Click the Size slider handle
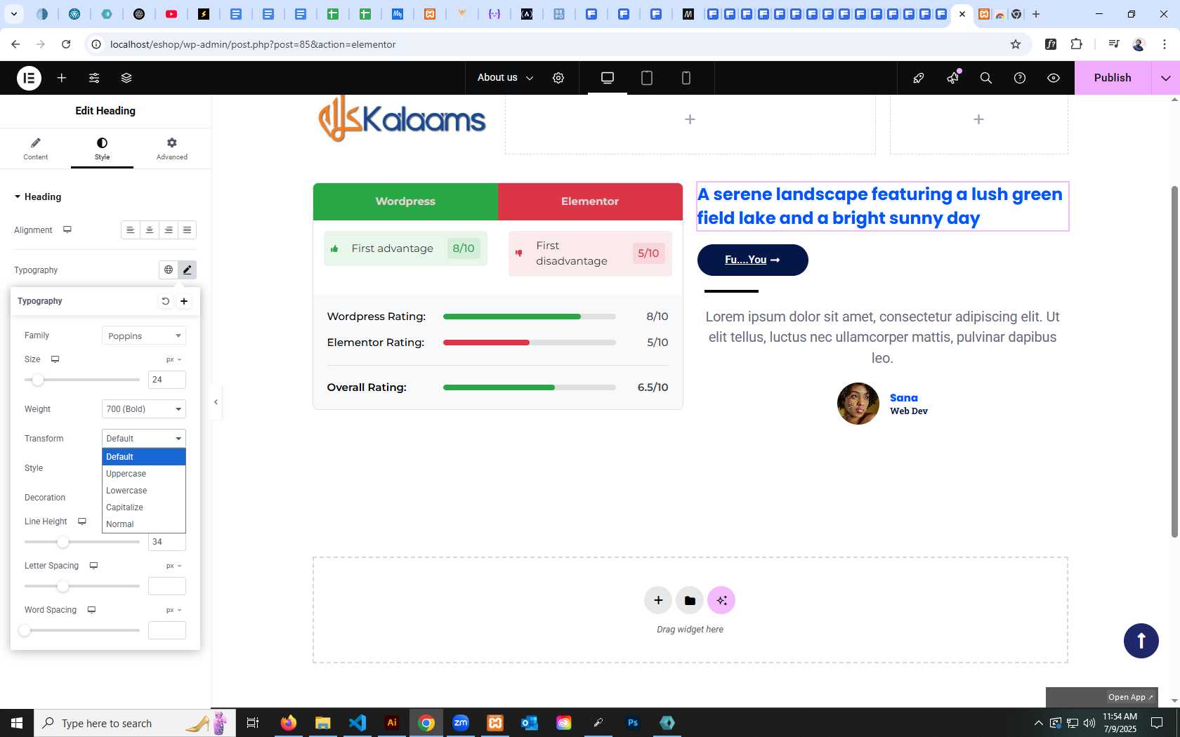 (x=38, y=380)
